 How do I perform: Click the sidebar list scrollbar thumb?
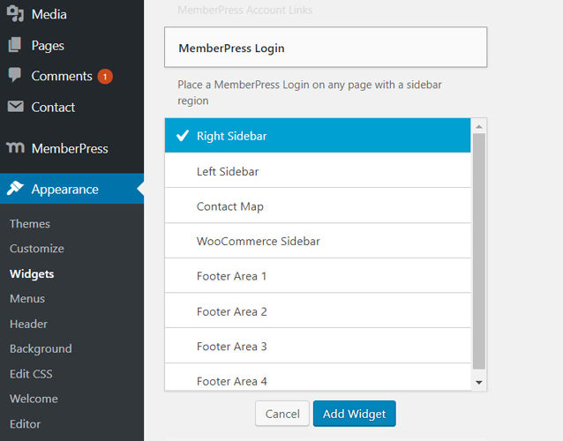click(479, 250)
